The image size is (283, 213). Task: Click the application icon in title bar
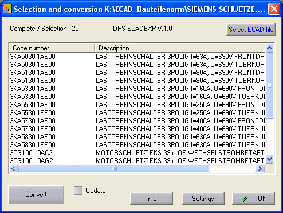(x=7, y=9)
